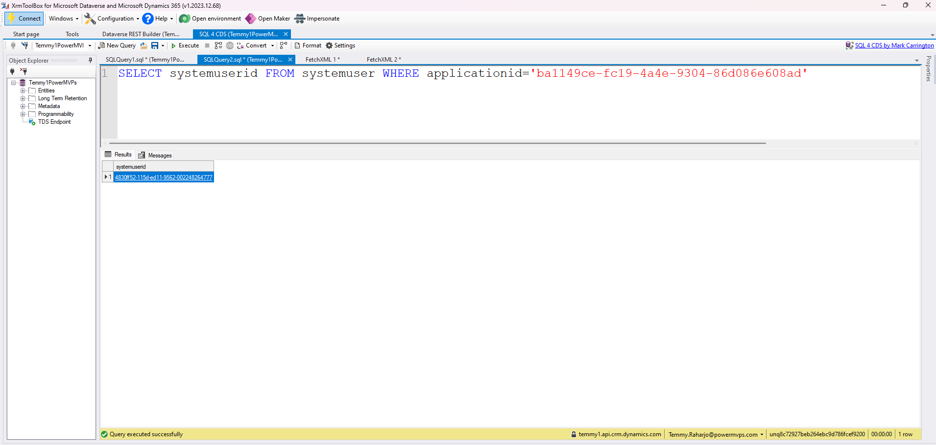Viewport: 936px width, 445px height.
Task: Open the systemuserid GUID link in results
Action: [x=164, y=178]
